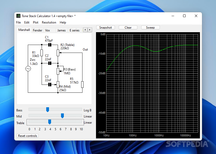
Task: Click the -10dB axis label
Action: coord(102,54)
